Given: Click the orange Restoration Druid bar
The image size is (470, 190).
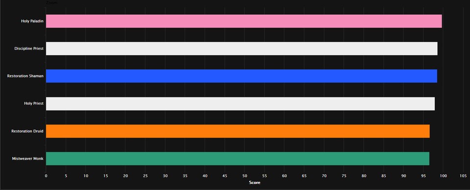Looking at the screenshot, I should point(238,131).
